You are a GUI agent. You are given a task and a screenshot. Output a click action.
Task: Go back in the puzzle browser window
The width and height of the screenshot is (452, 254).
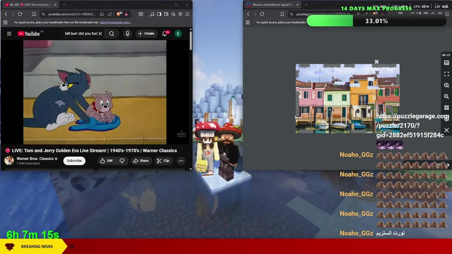coord(248,14)
